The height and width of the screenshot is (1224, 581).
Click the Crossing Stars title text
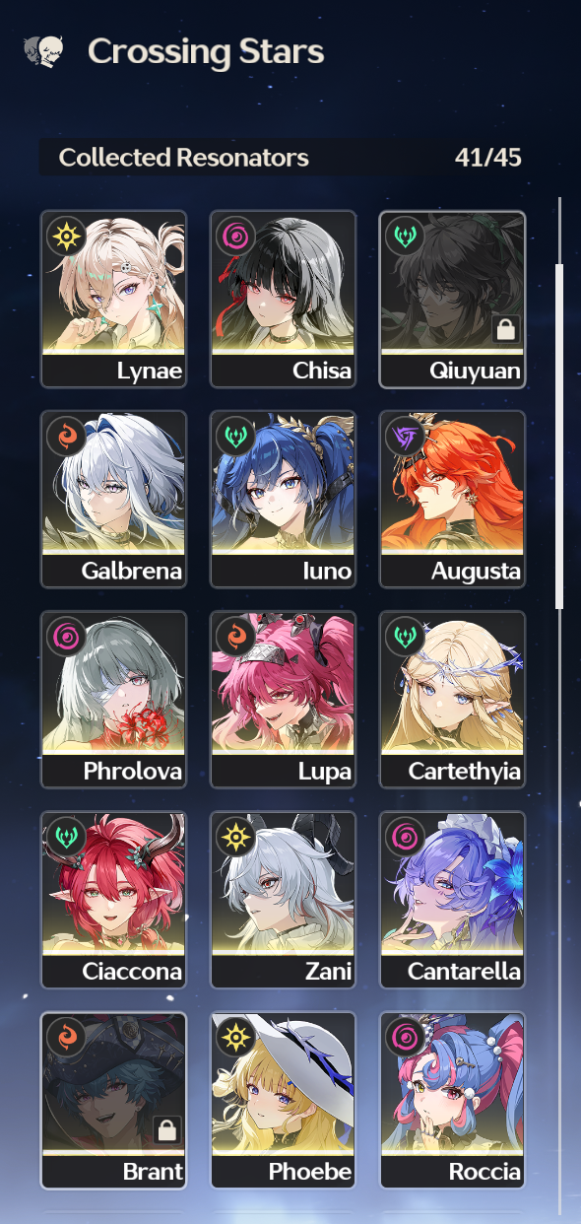[x=206, y=51]
